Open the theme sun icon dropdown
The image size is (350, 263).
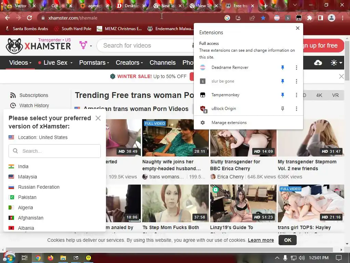pos(336,63)
